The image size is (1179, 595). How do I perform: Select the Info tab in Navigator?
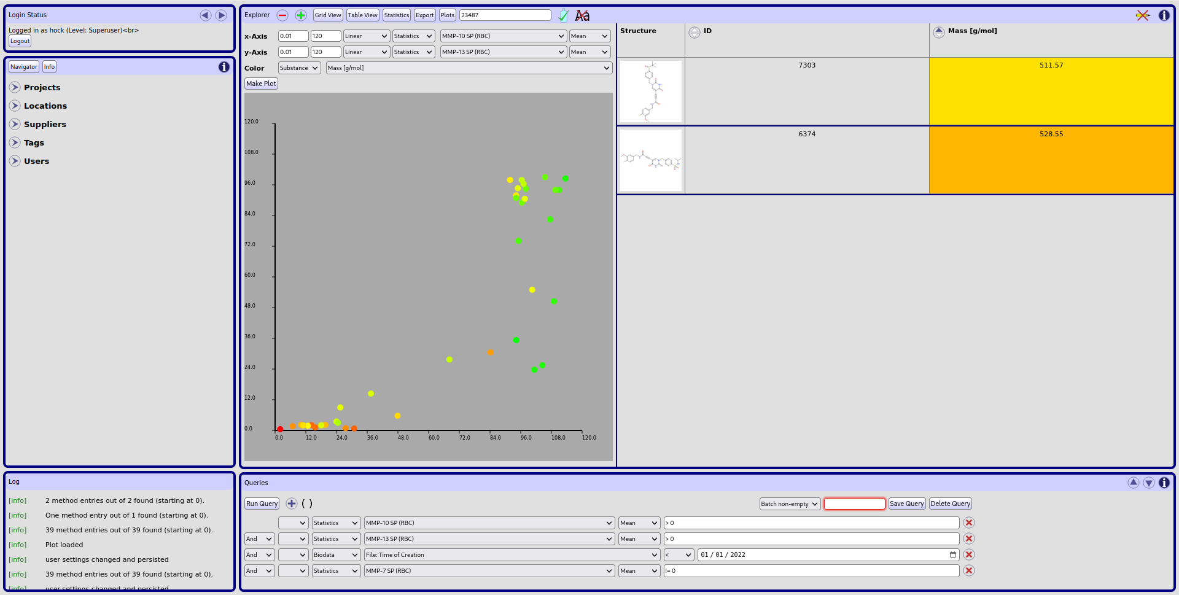point(50,67)
